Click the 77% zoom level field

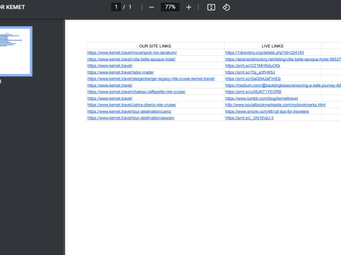[x=170, y=7]
